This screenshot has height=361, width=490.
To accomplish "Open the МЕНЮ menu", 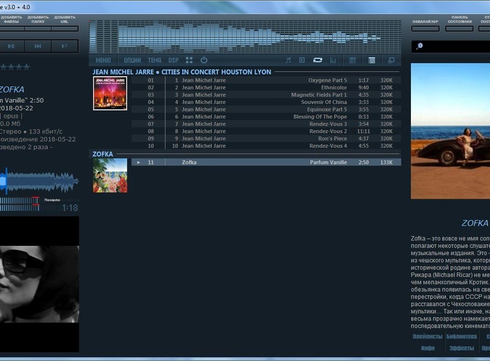I will click(103, 60).
